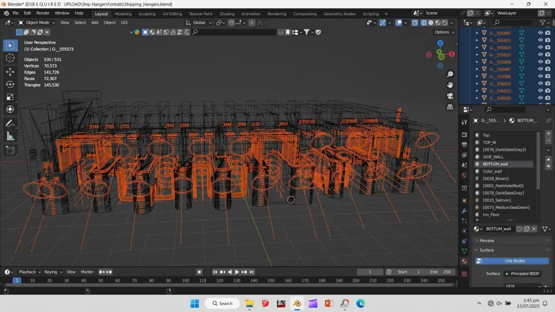
Task: Select the Annotate tool
Action: 10,123
